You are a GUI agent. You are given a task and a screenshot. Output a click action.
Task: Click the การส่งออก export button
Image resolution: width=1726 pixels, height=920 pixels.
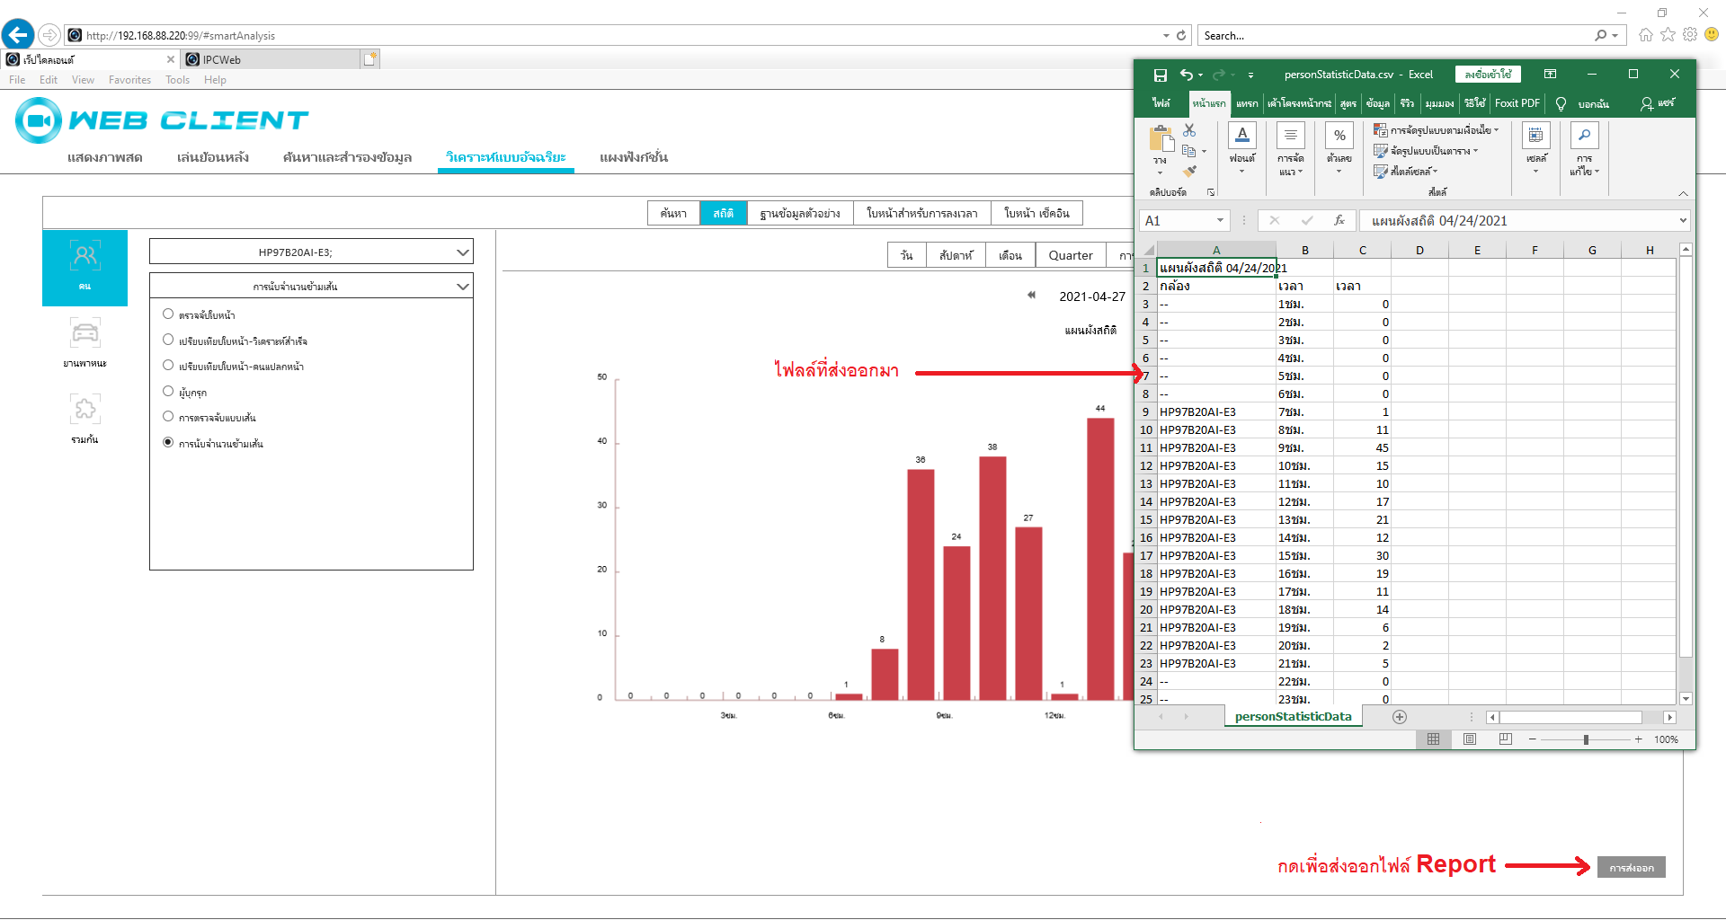click(1631, 867)
